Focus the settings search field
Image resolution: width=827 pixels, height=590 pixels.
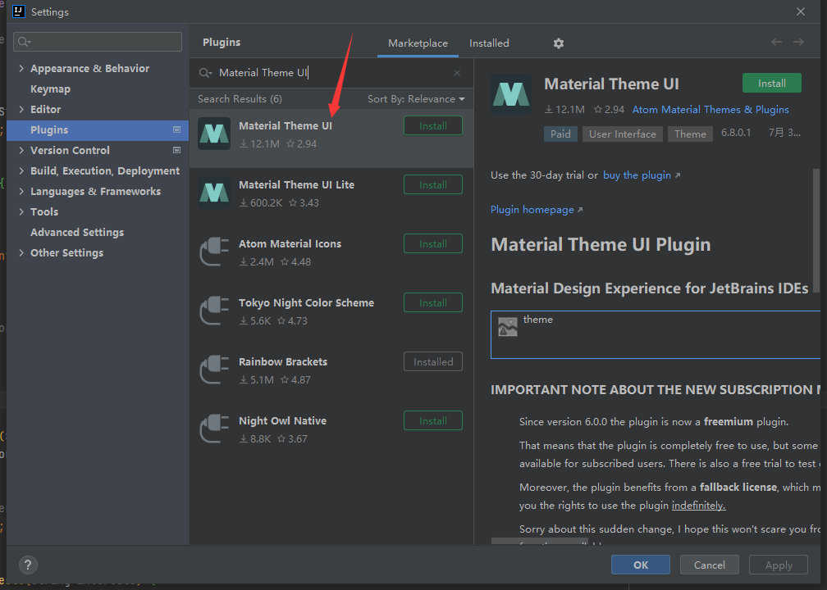tap(98, 42)
